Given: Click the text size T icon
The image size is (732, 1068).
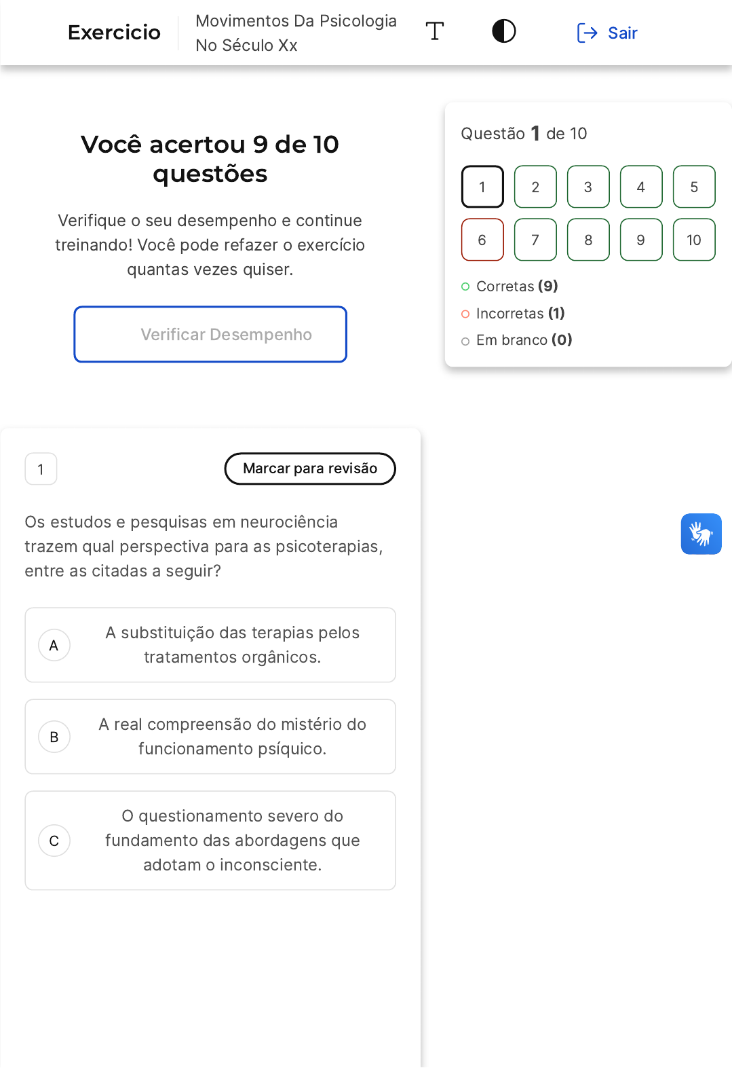Looking at the screenshot, I should pyautogui.click(x=435, y=31).
